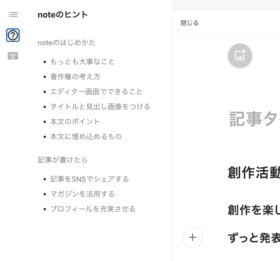The width and height of the screenshot is (280, 261).
Task: Click the ずっと発表 heading line in editor
Action: (x=254, y=238)
